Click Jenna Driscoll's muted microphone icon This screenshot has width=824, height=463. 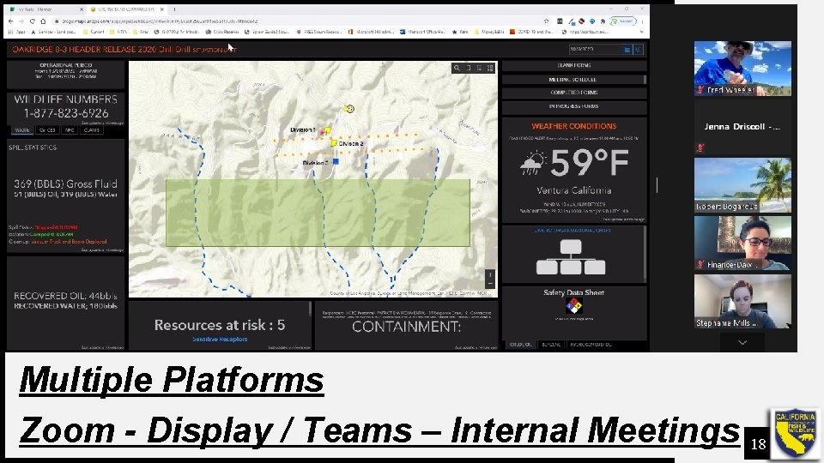[x=700, y=148]
